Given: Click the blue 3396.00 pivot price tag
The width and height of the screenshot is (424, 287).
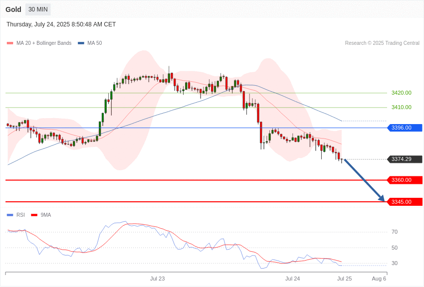Looking at the screenshot, I should [x=405, y=128].
